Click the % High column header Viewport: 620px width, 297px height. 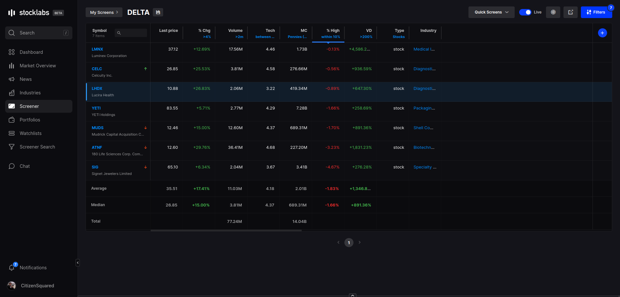(333, 31)
